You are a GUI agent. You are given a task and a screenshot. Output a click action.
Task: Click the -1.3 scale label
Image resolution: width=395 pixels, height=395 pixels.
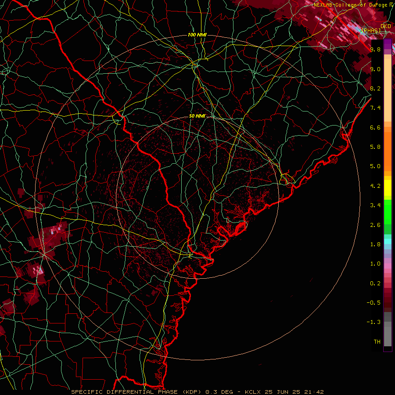(373, 322)
